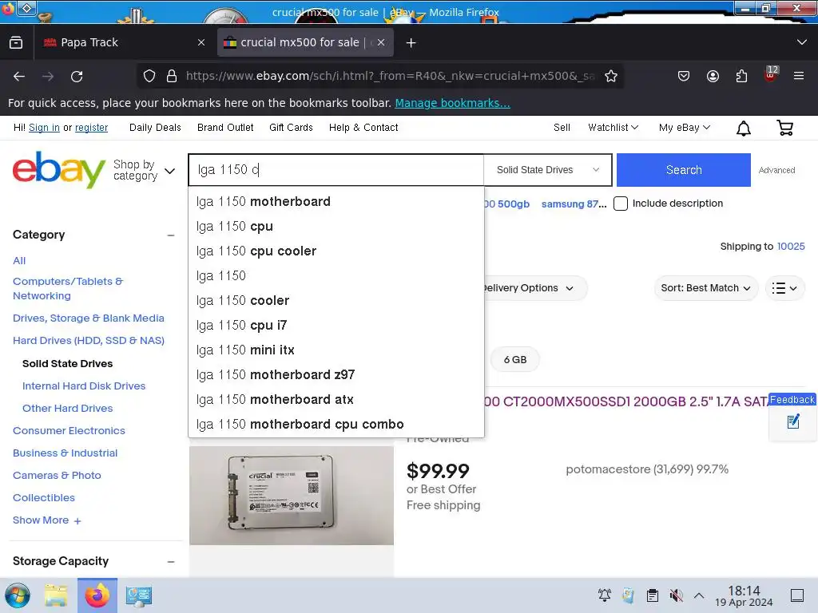Choose the lga 1150 motherboard atx suggestion
818x613 pixels.
click(x=336, y=400)
